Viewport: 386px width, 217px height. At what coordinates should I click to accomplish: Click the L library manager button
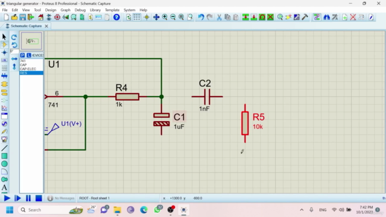click(x=29, y=55)
